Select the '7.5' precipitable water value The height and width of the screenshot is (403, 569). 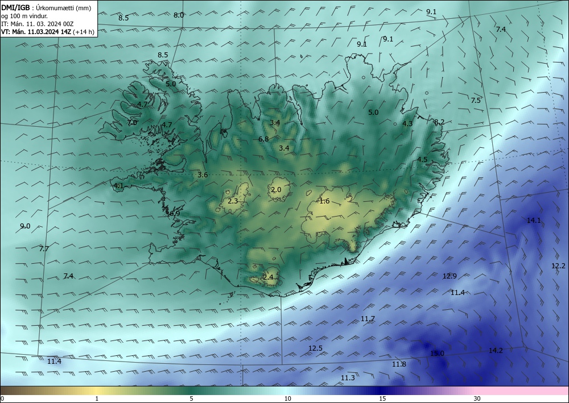476,101
